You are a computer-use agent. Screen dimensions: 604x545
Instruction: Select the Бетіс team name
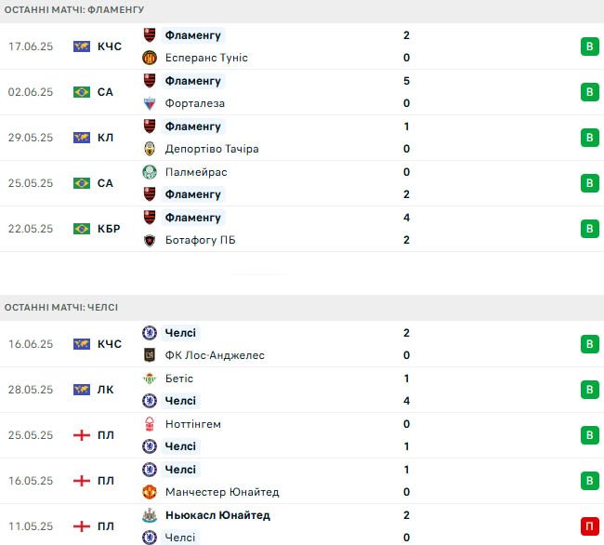click(179, 379)
